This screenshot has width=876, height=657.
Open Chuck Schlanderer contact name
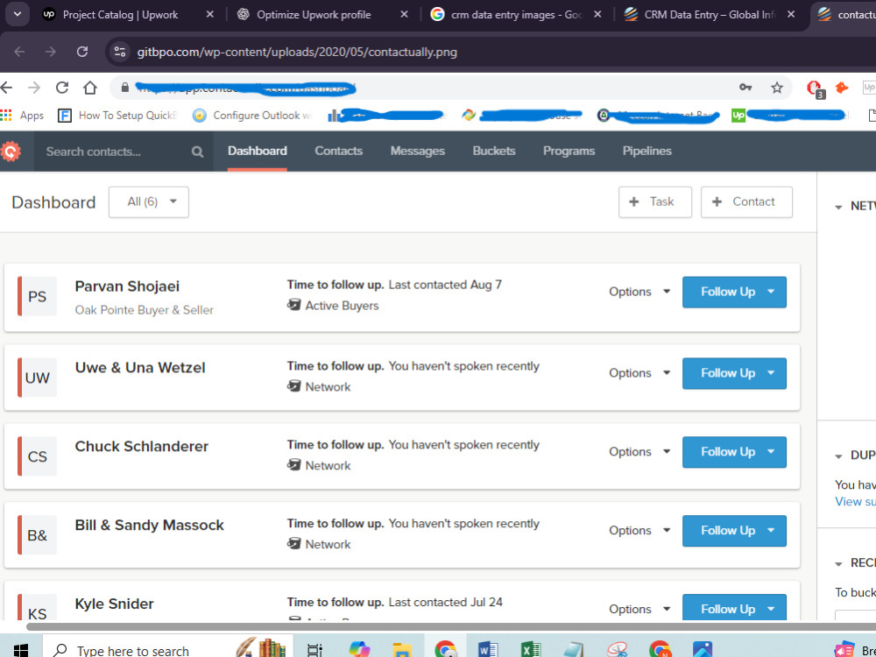pos(141,447)
